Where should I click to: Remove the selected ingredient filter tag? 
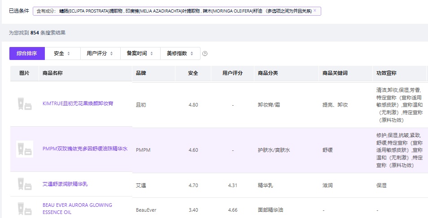pyautogui.click(x=314, y=10)
